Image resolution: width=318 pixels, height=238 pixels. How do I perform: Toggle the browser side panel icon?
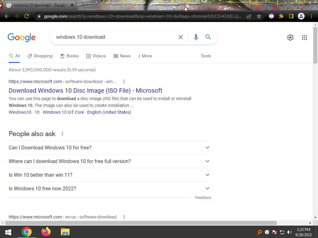291,16
